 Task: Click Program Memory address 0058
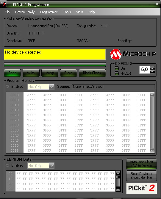[x=15, y=151]
